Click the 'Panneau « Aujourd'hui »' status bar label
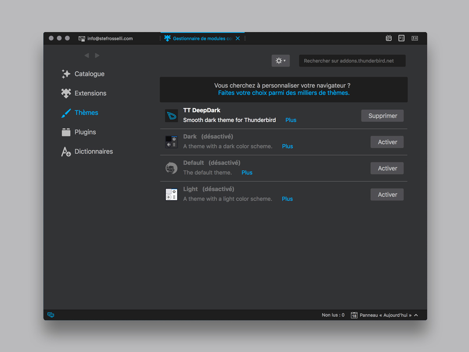This screenshot has width=469, height=352. [385, 315]
